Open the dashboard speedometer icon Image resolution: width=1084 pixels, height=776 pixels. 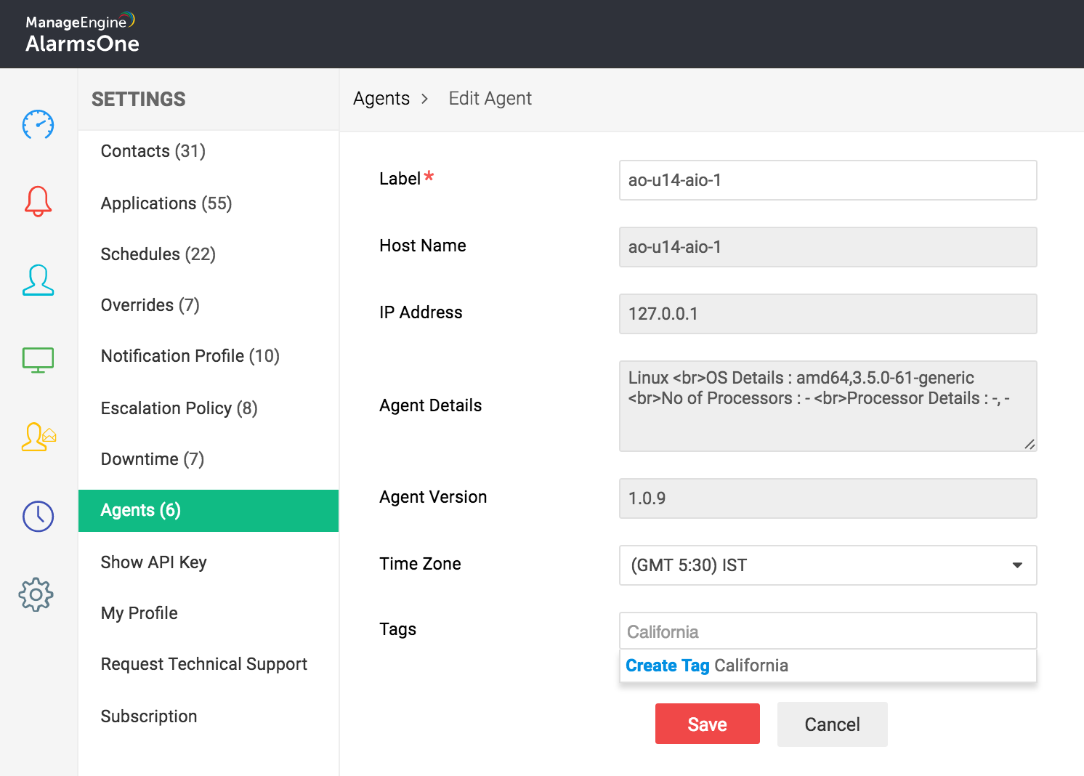38,125
